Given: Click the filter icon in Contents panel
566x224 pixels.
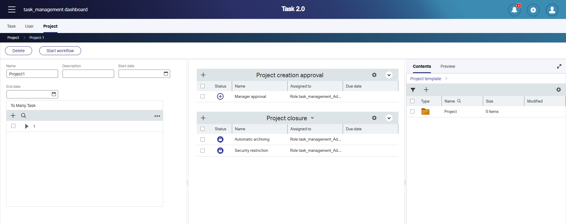Looking at the screenshot, I should [413, 90].
